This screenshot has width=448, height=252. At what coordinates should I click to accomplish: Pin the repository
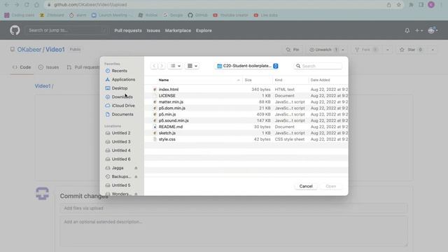click(293, 50)
